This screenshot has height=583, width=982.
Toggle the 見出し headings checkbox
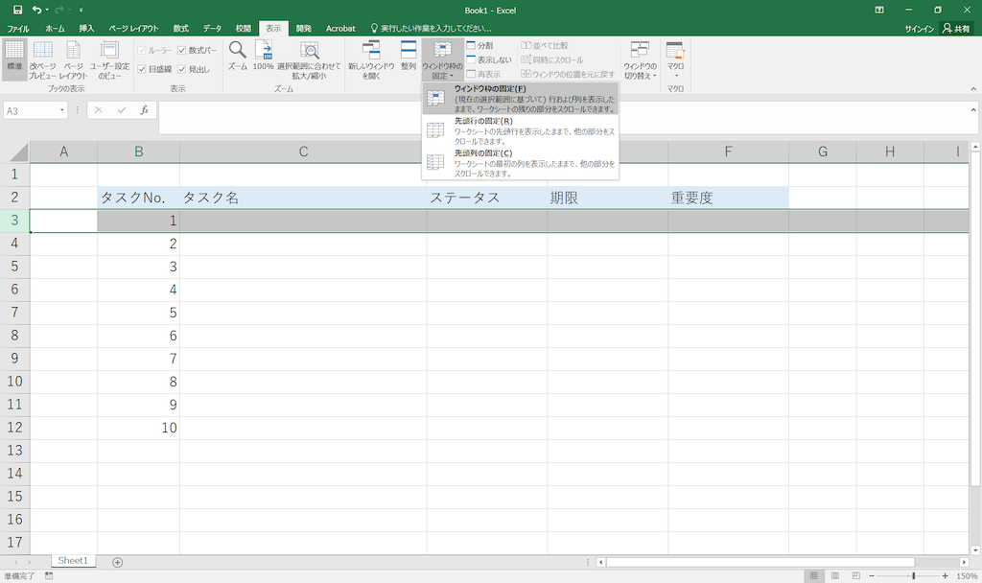[194, 69]
